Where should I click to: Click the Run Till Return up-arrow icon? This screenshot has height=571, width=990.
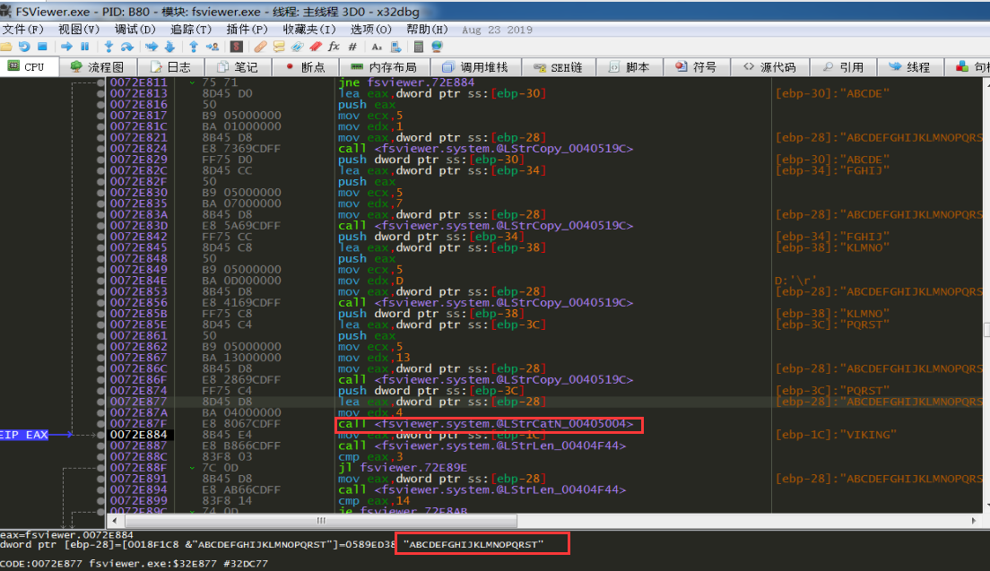[x=194, y=46]
